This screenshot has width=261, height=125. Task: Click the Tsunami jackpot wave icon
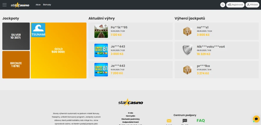pyautogui.click(x=38, y=30)
